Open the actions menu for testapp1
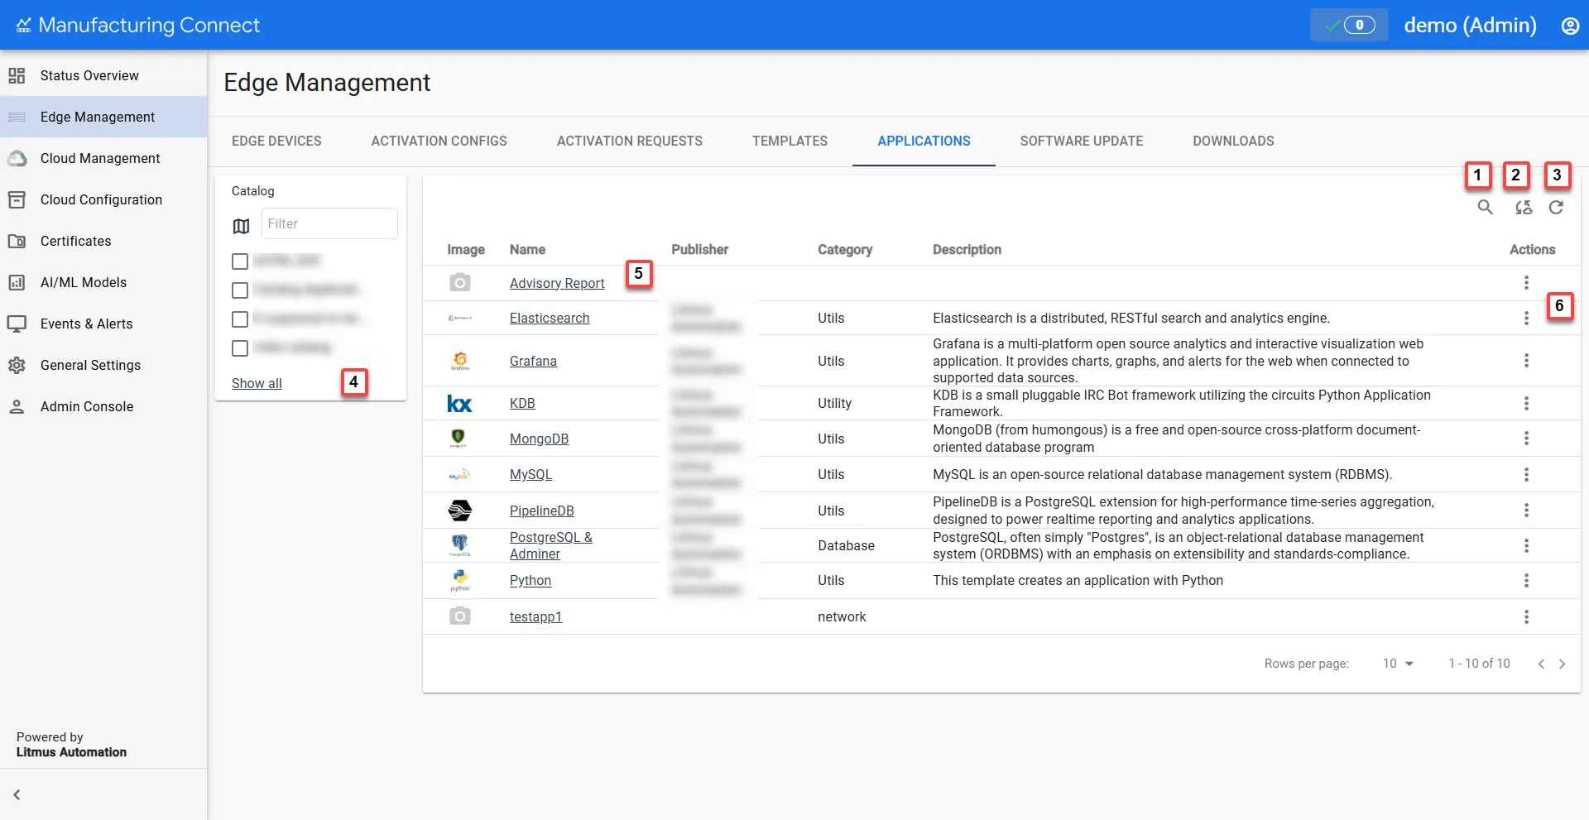This screenshot has width=1589, height=820. [1526, 617]
